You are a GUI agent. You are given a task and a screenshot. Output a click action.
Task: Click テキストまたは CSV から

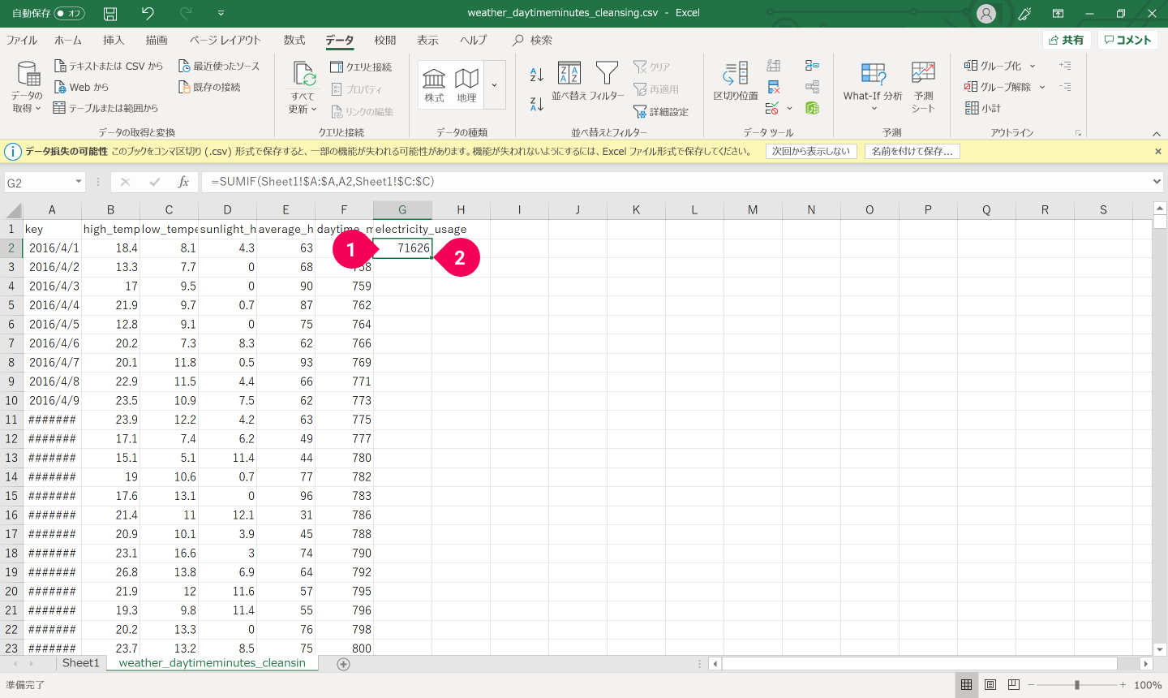[x=109, y=66]
